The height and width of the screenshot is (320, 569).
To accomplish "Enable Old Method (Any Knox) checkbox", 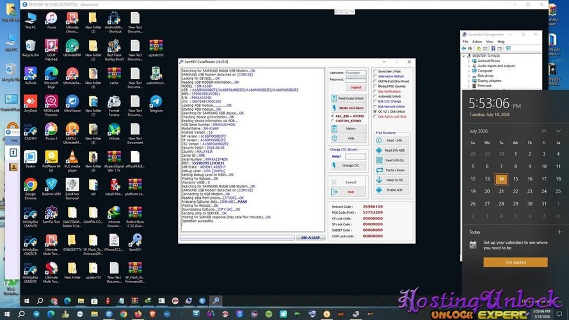I will [375, 81].
